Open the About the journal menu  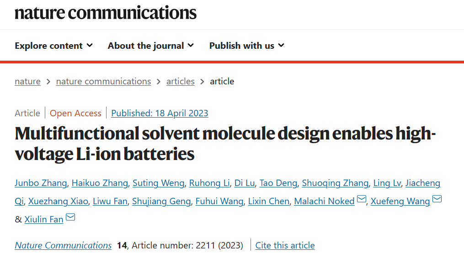151,46
